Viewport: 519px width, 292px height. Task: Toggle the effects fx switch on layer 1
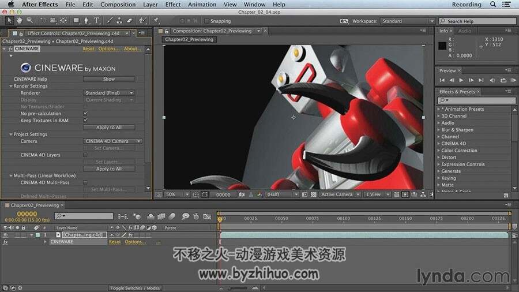tap(130, 235)
